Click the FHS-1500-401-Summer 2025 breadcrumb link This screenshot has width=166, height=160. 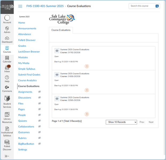pos(45,6)
